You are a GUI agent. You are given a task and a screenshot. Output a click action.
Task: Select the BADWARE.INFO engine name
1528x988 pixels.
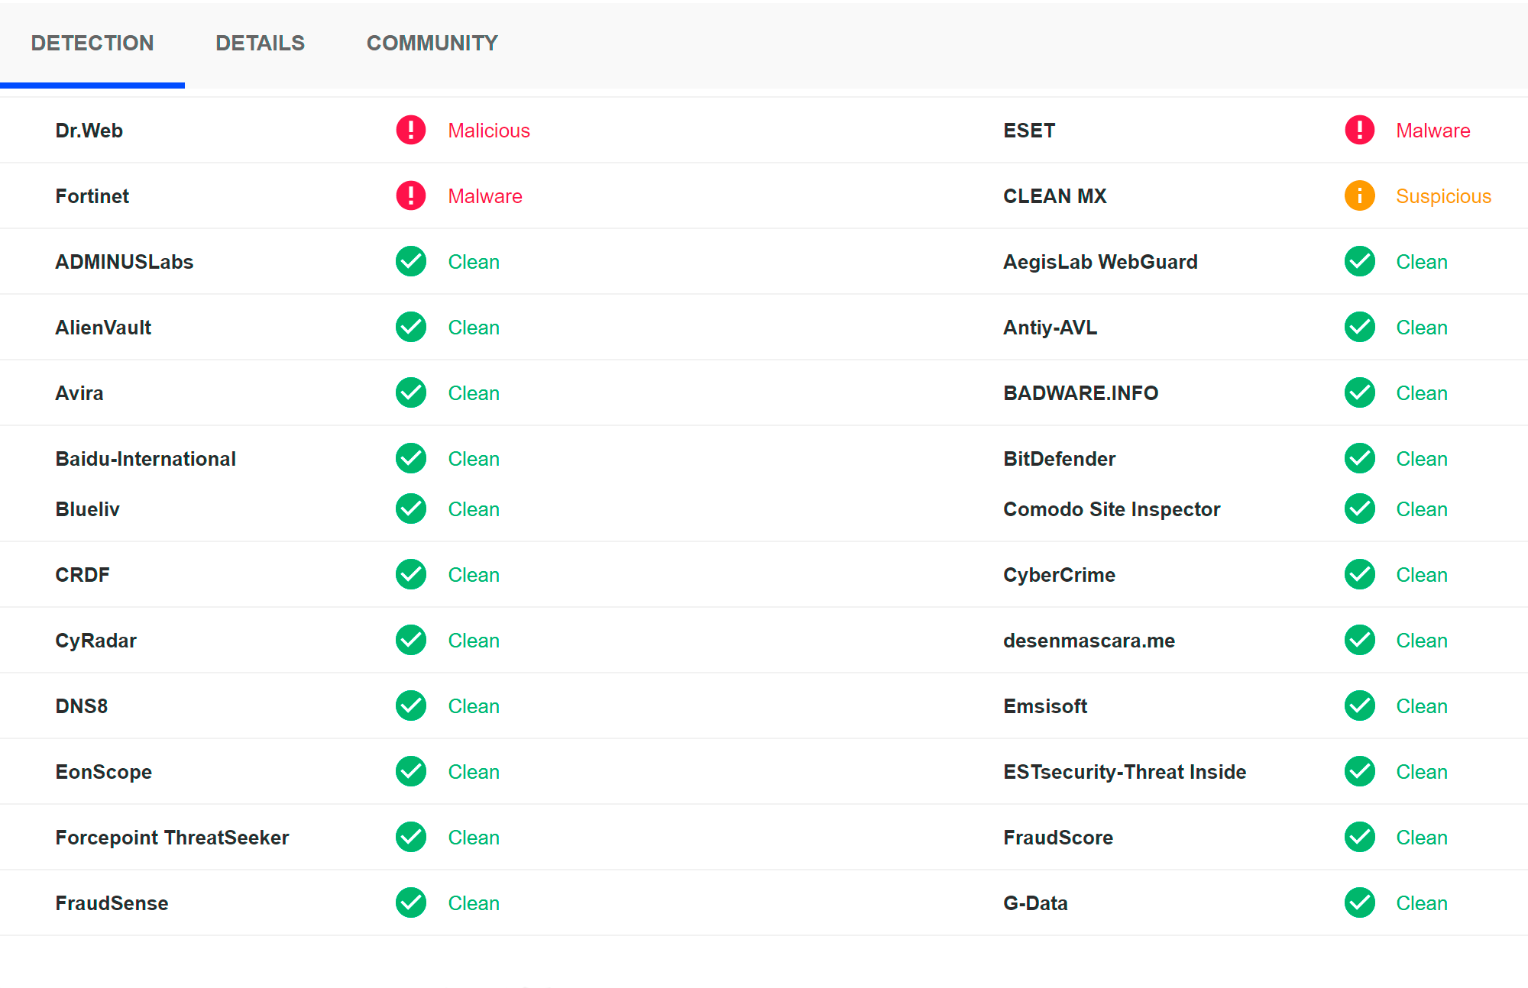[1081, 393]
